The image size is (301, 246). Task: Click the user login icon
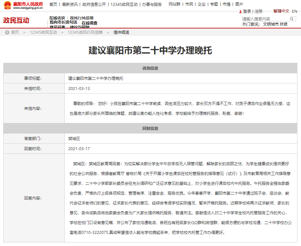(240, 11)
